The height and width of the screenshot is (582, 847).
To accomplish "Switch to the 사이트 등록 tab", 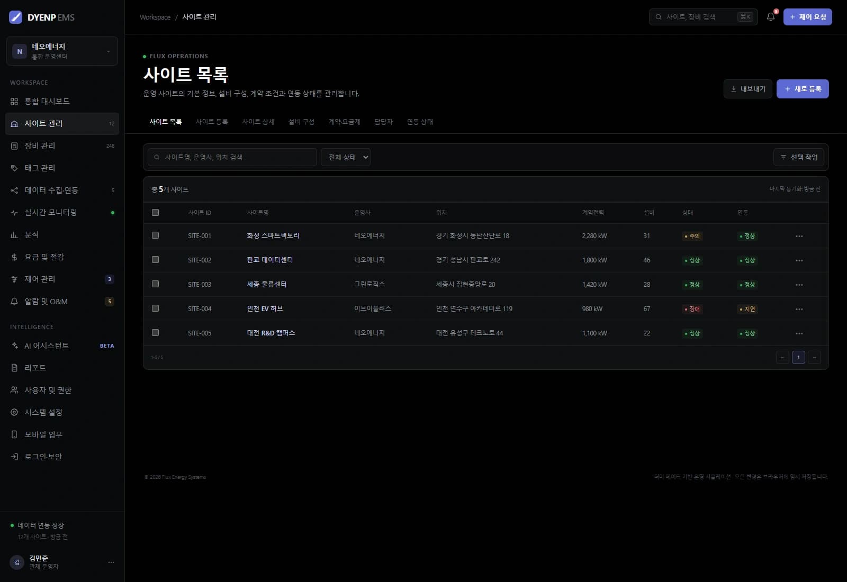I will [212, 122].
